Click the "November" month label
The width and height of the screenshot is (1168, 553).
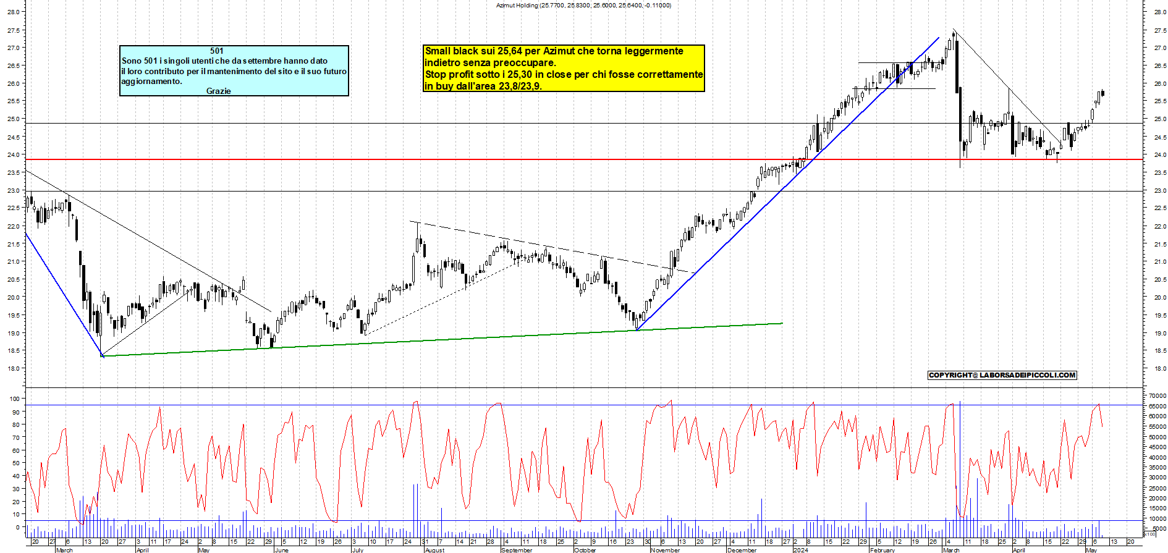click(665, 550)
